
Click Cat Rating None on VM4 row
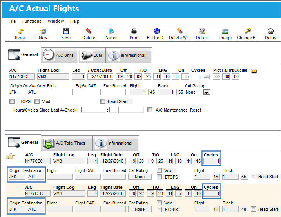pos(140,209)
